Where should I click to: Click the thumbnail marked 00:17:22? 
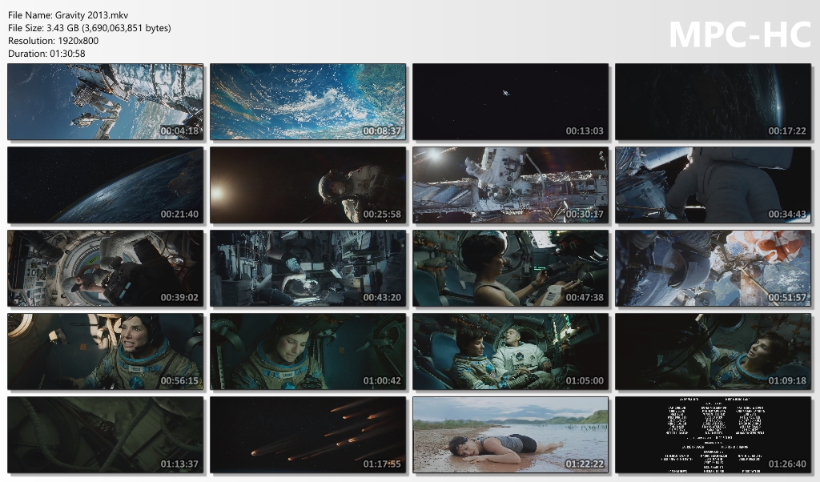(713, 102)
